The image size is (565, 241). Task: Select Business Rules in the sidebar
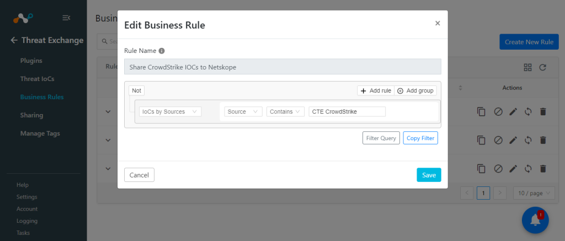42,97
